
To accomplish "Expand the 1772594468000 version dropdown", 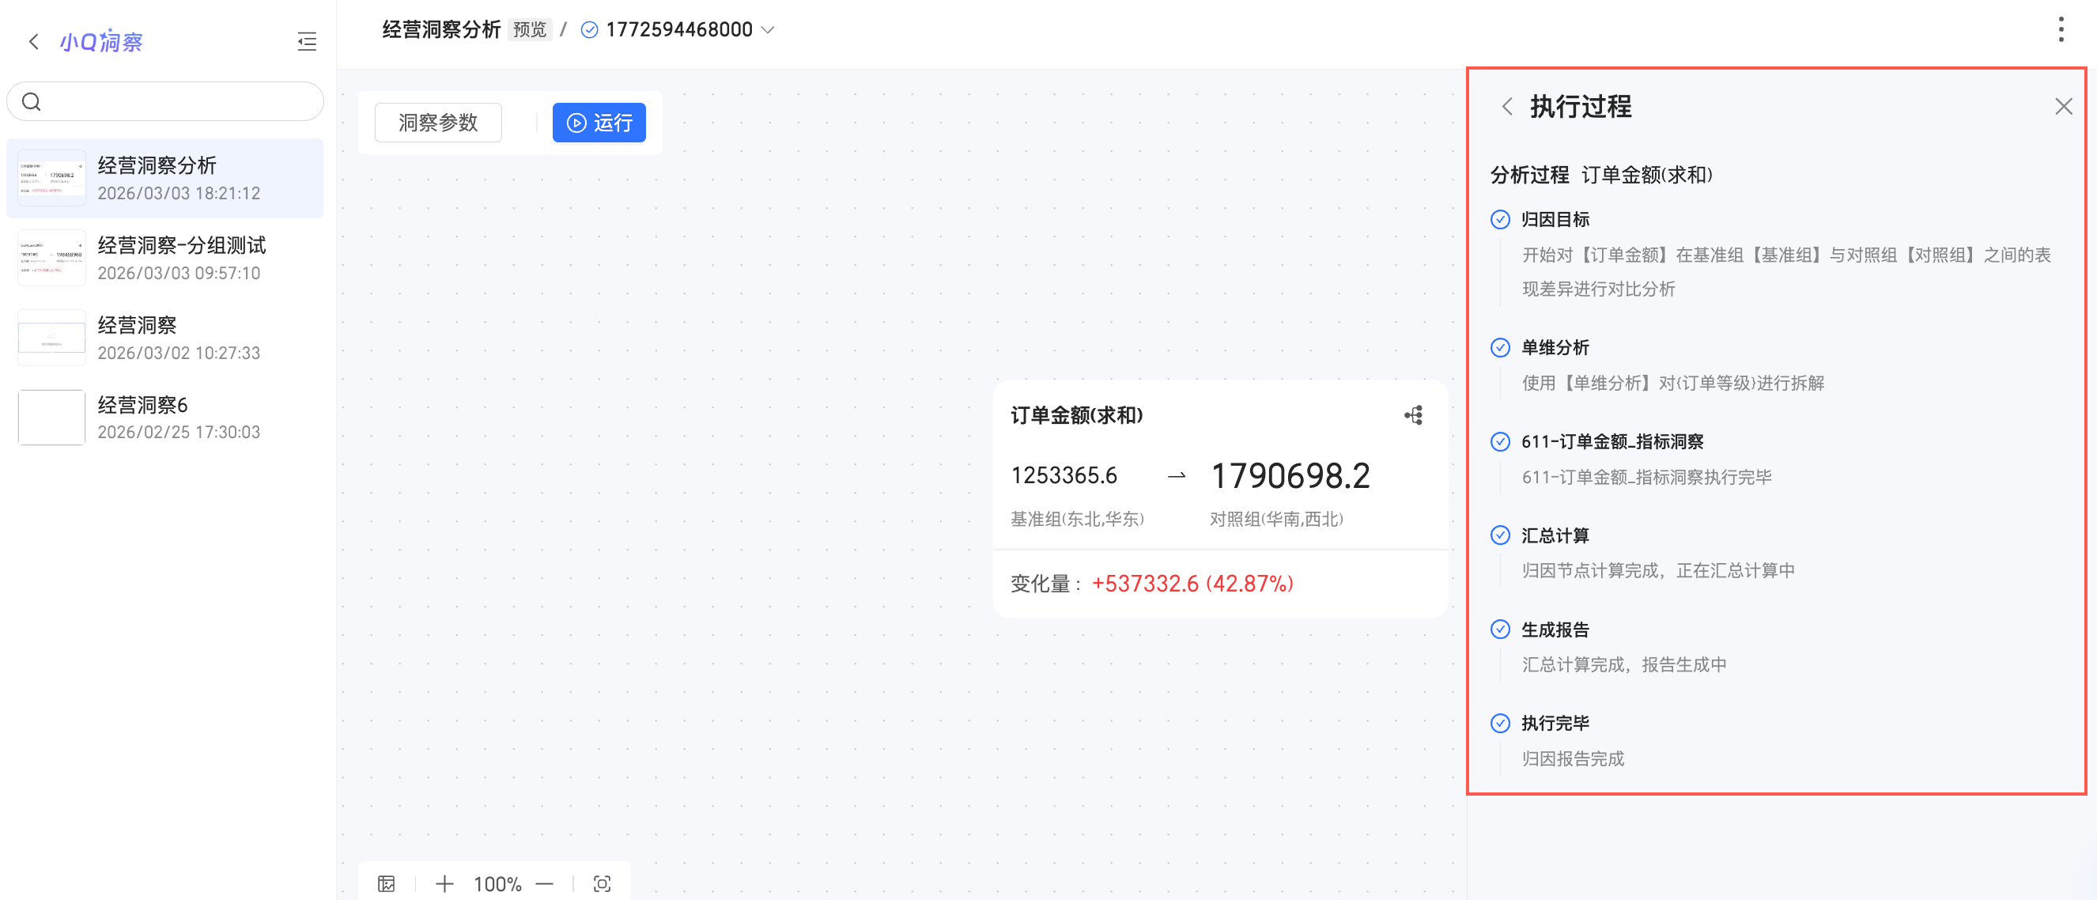I will coord(768,30).
